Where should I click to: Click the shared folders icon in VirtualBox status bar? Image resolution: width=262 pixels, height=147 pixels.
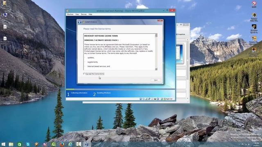point(152,99)
